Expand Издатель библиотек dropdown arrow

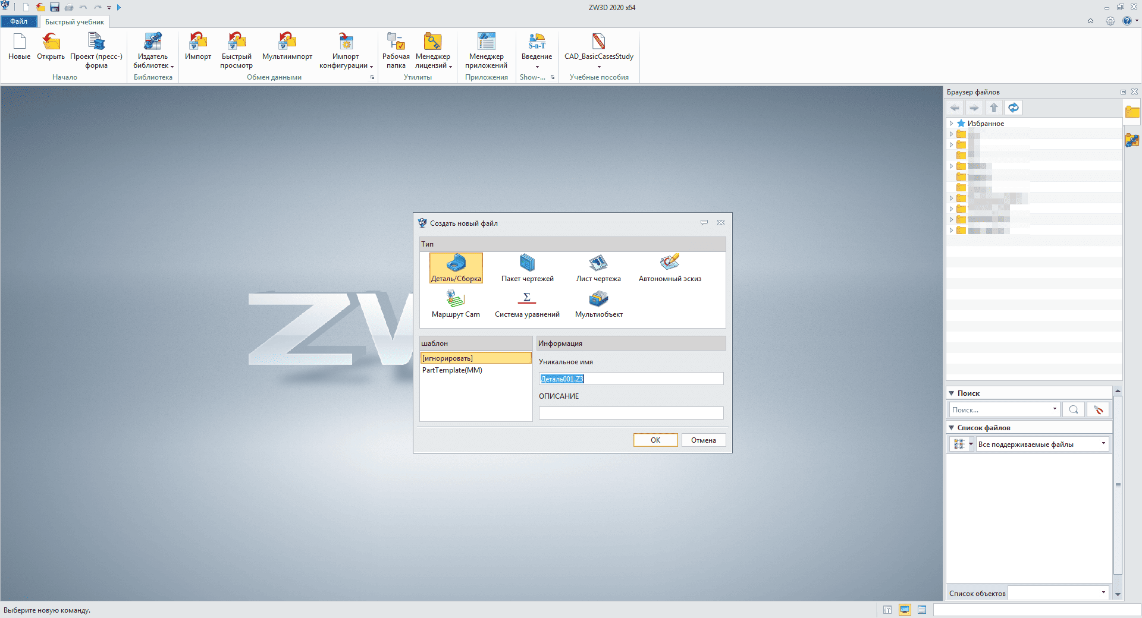172,66
